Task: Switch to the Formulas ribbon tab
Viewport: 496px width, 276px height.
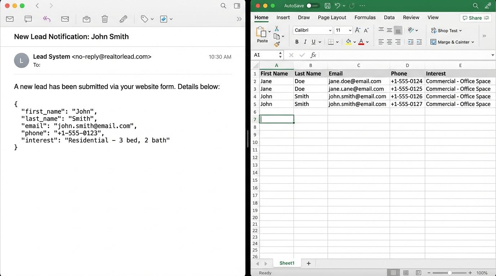Action: (365, 18)
